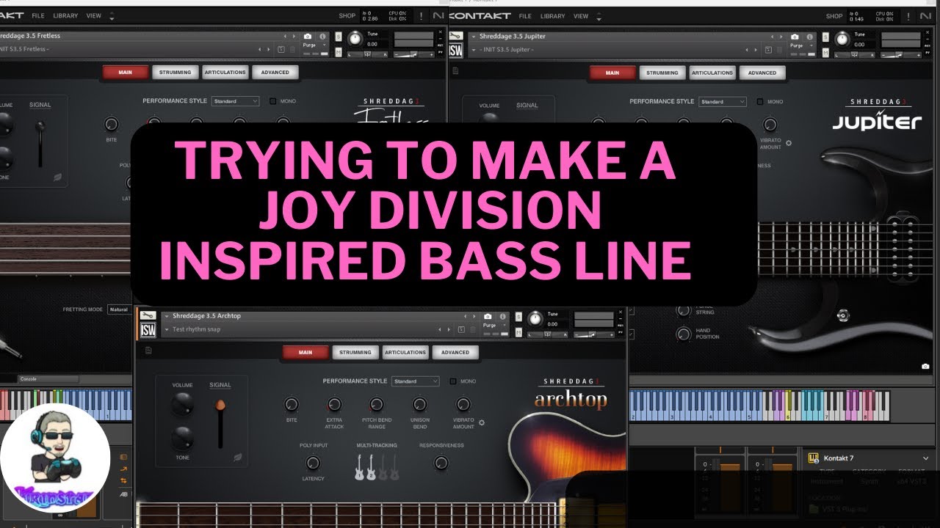The width and height of the screenshot is (940, 528).
Task: Mute the Fretless instrument with M button
Action: 339,51
